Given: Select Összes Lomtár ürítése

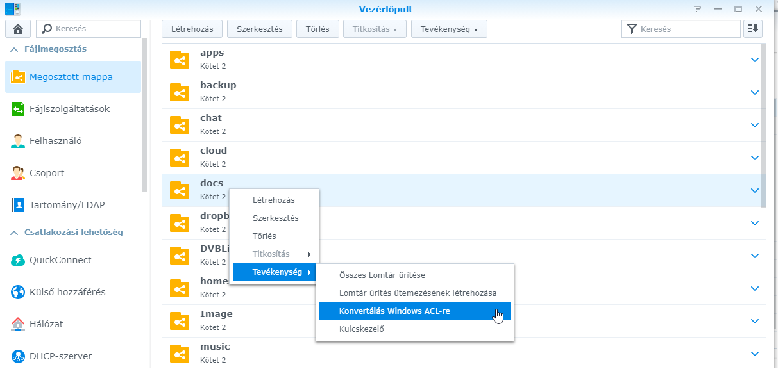Looking at the screenshot, I should [x=415, y=275].
